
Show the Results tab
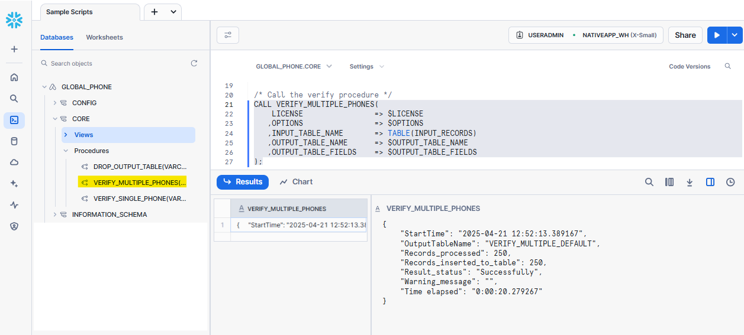pos(243,182)
